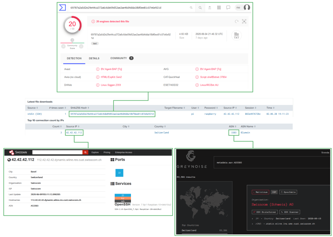
Task: Open Pricing in Shodan navigation
Action: pyautogui.click(x=107, y=152)
